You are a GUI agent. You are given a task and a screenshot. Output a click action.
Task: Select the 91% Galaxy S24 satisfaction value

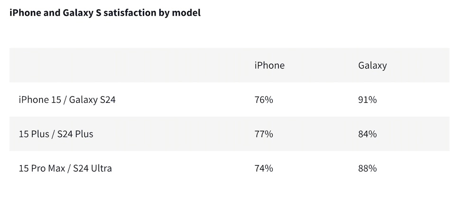367,100
